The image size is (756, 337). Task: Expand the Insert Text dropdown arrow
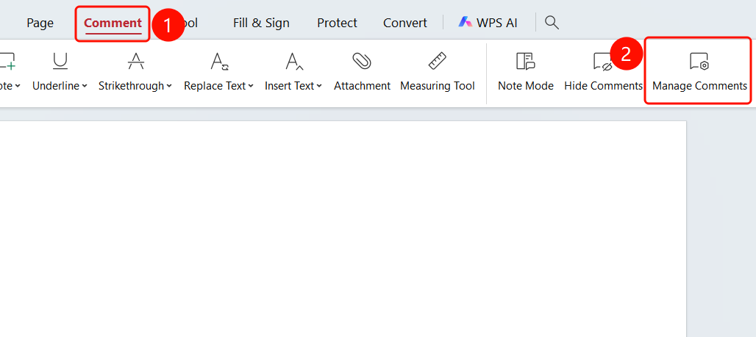(x=318, y=86)
